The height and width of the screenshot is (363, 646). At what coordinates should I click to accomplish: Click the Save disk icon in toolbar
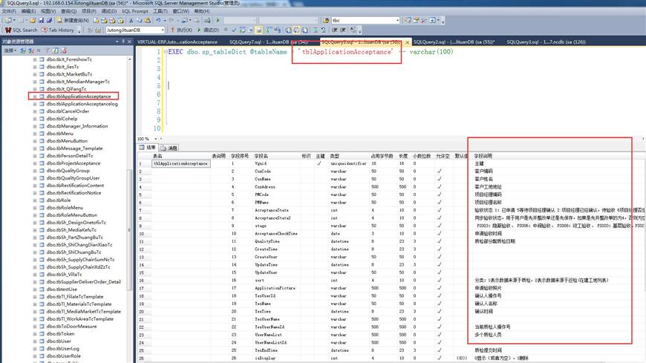41,20
